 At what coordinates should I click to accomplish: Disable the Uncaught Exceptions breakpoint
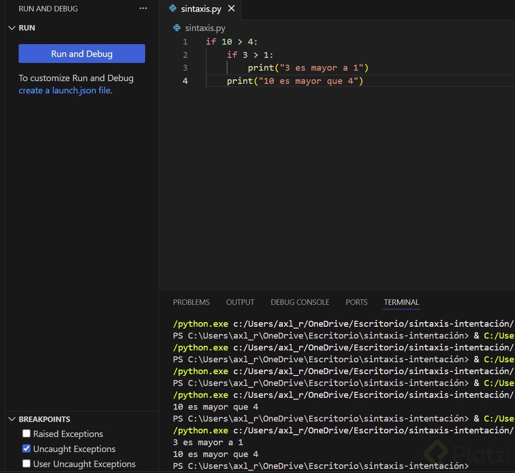pos(26,449)
